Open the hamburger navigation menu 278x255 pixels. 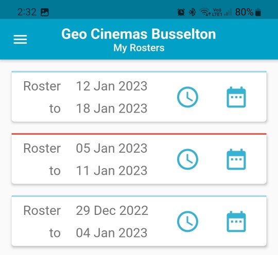coord(20,39)
